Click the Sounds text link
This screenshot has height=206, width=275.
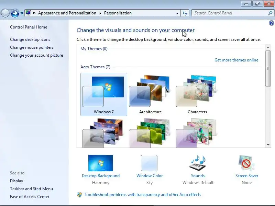tap(198, 176)
